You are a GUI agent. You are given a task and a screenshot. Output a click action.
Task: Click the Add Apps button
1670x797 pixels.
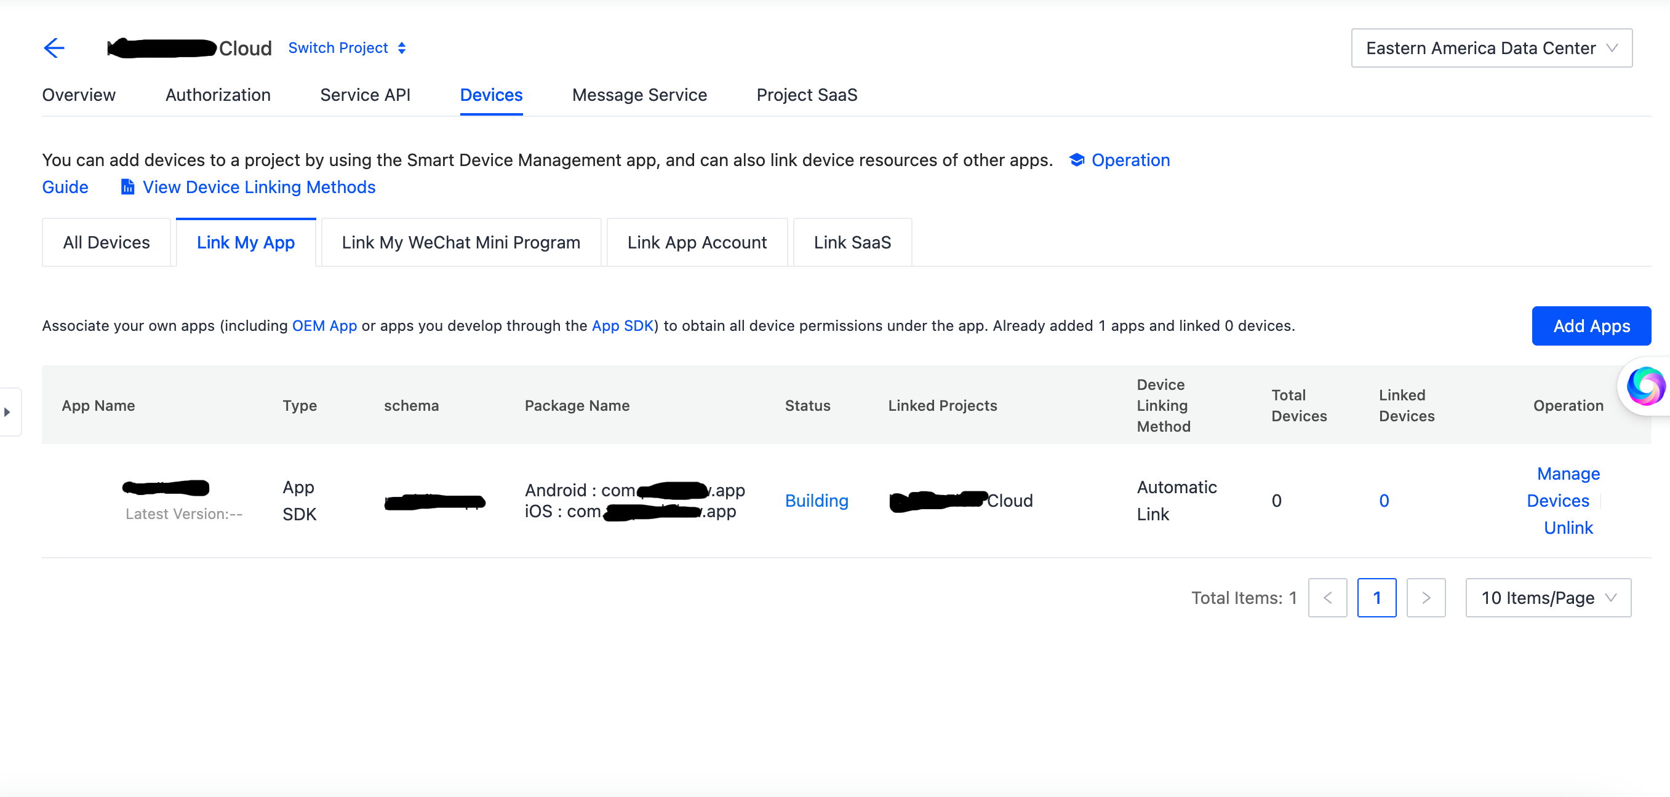(1592, 326)
